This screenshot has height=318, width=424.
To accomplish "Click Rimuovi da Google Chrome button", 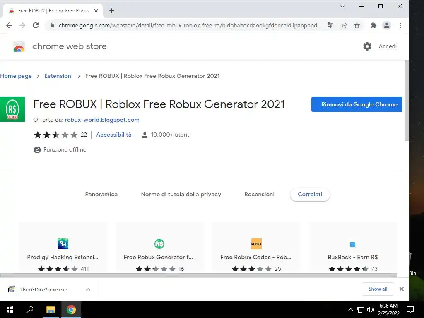I will tap(357, 104).
